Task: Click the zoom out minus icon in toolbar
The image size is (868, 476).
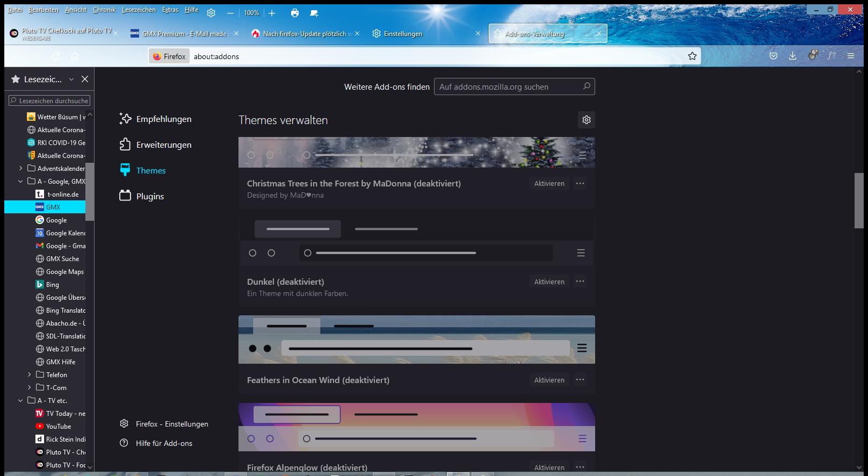Action: (x=230, y=13)
